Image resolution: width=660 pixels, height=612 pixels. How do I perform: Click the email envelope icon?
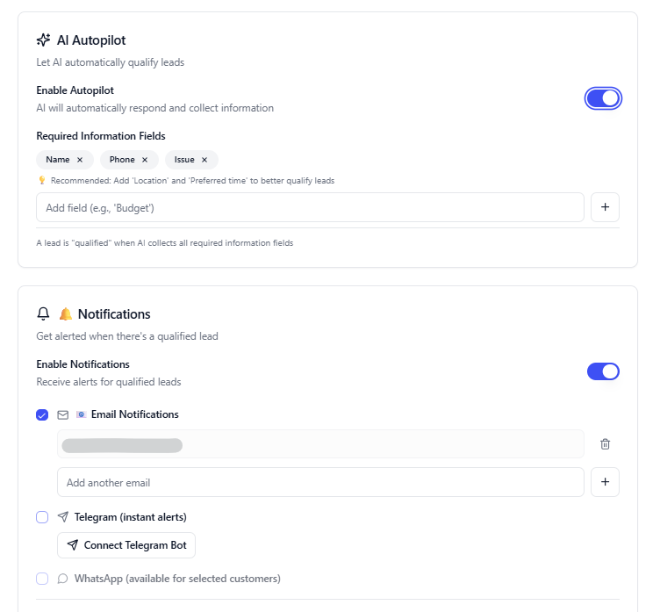(63, 414)
